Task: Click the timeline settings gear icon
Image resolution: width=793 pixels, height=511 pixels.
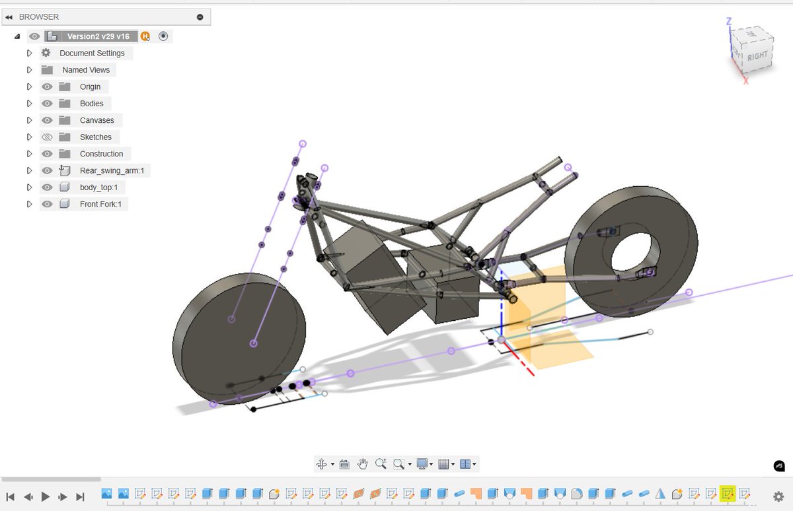Action: 778,496
